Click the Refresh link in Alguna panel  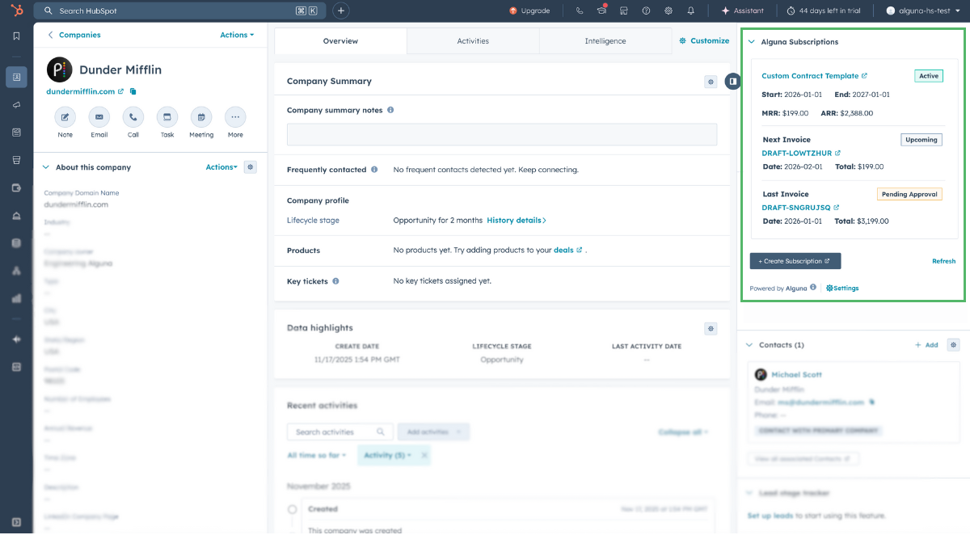943,261
